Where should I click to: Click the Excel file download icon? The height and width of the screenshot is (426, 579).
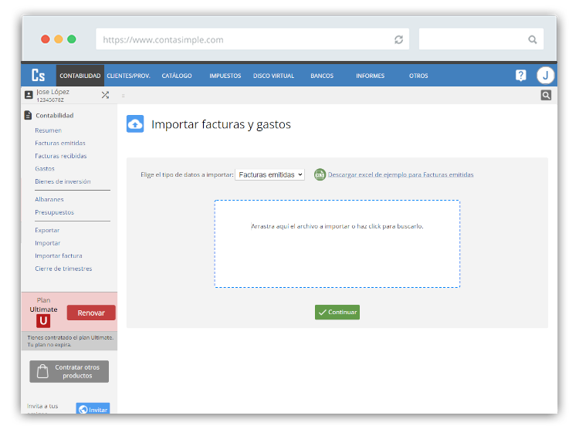(320, 174)
